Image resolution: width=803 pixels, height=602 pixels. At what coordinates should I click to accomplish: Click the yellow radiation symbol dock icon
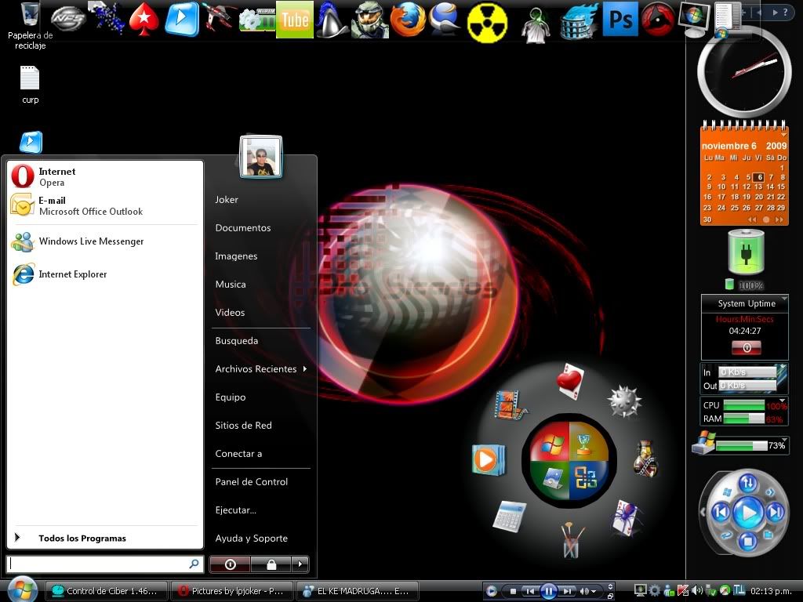coord(487,23)
